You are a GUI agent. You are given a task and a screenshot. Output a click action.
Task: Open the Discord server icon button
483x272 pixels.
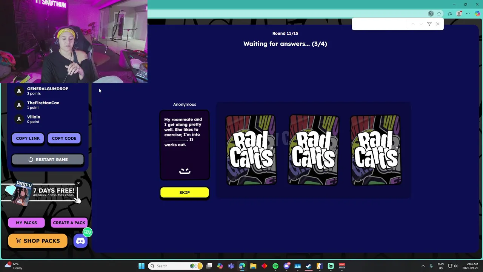coord(80,241)
